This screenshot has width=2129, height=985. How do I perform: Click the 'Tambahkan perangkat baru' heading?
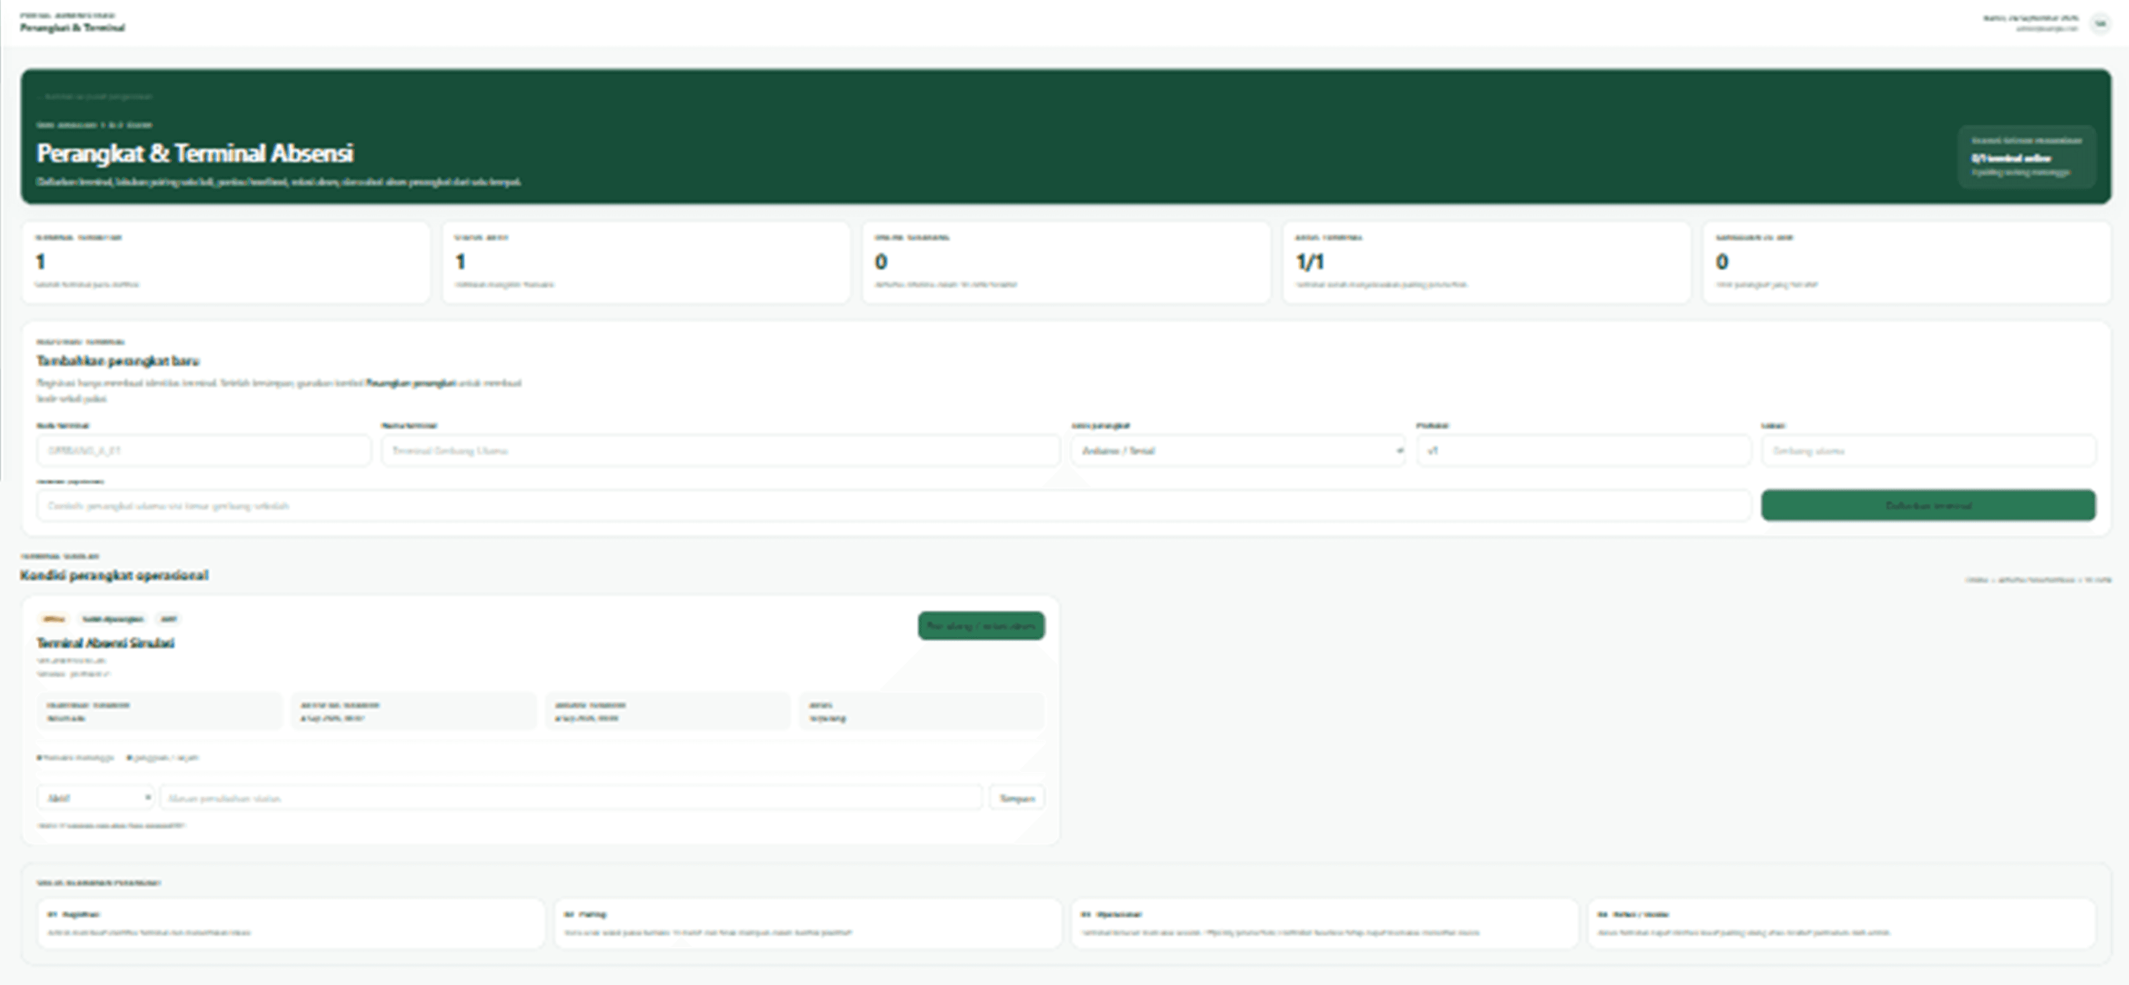pyautogui.click(x=118, y=361)
